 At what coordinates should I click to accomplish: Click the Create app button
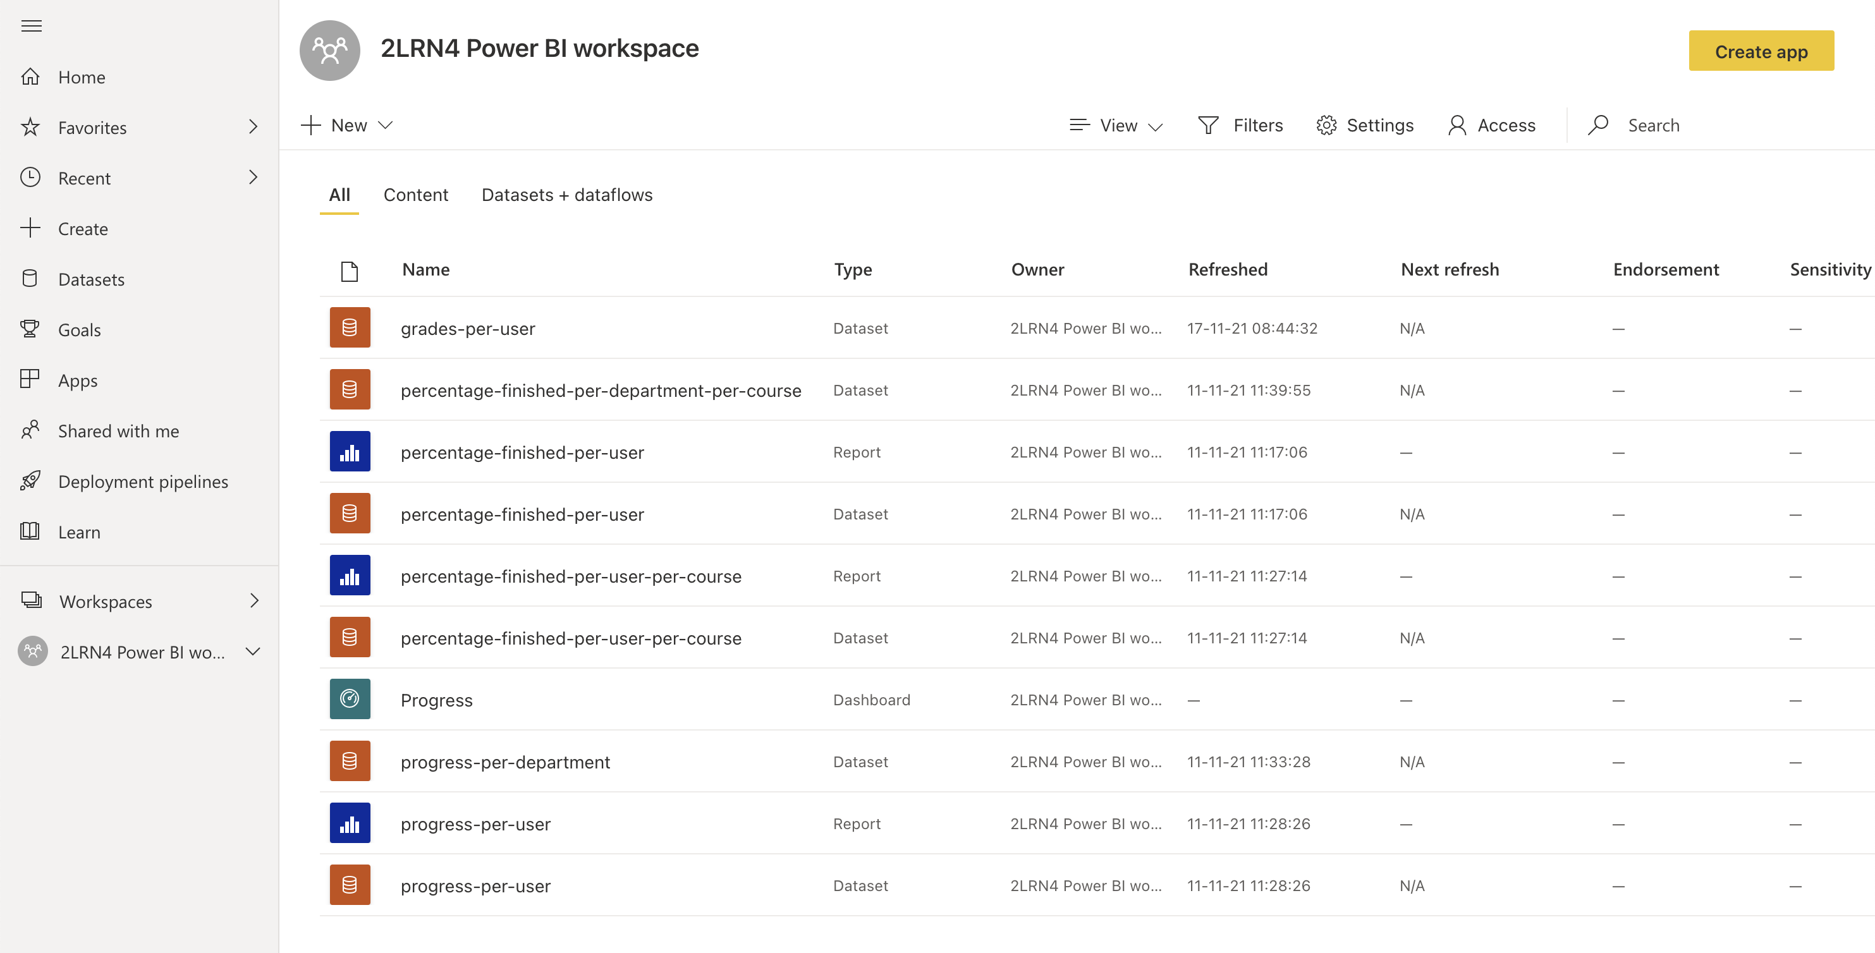pos(1761,51)
